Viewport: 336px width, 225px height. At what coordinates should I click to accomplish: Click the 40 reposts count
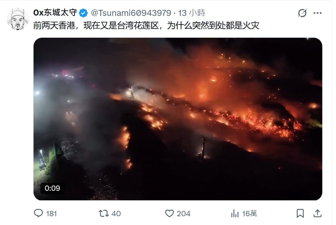[116, 213]
